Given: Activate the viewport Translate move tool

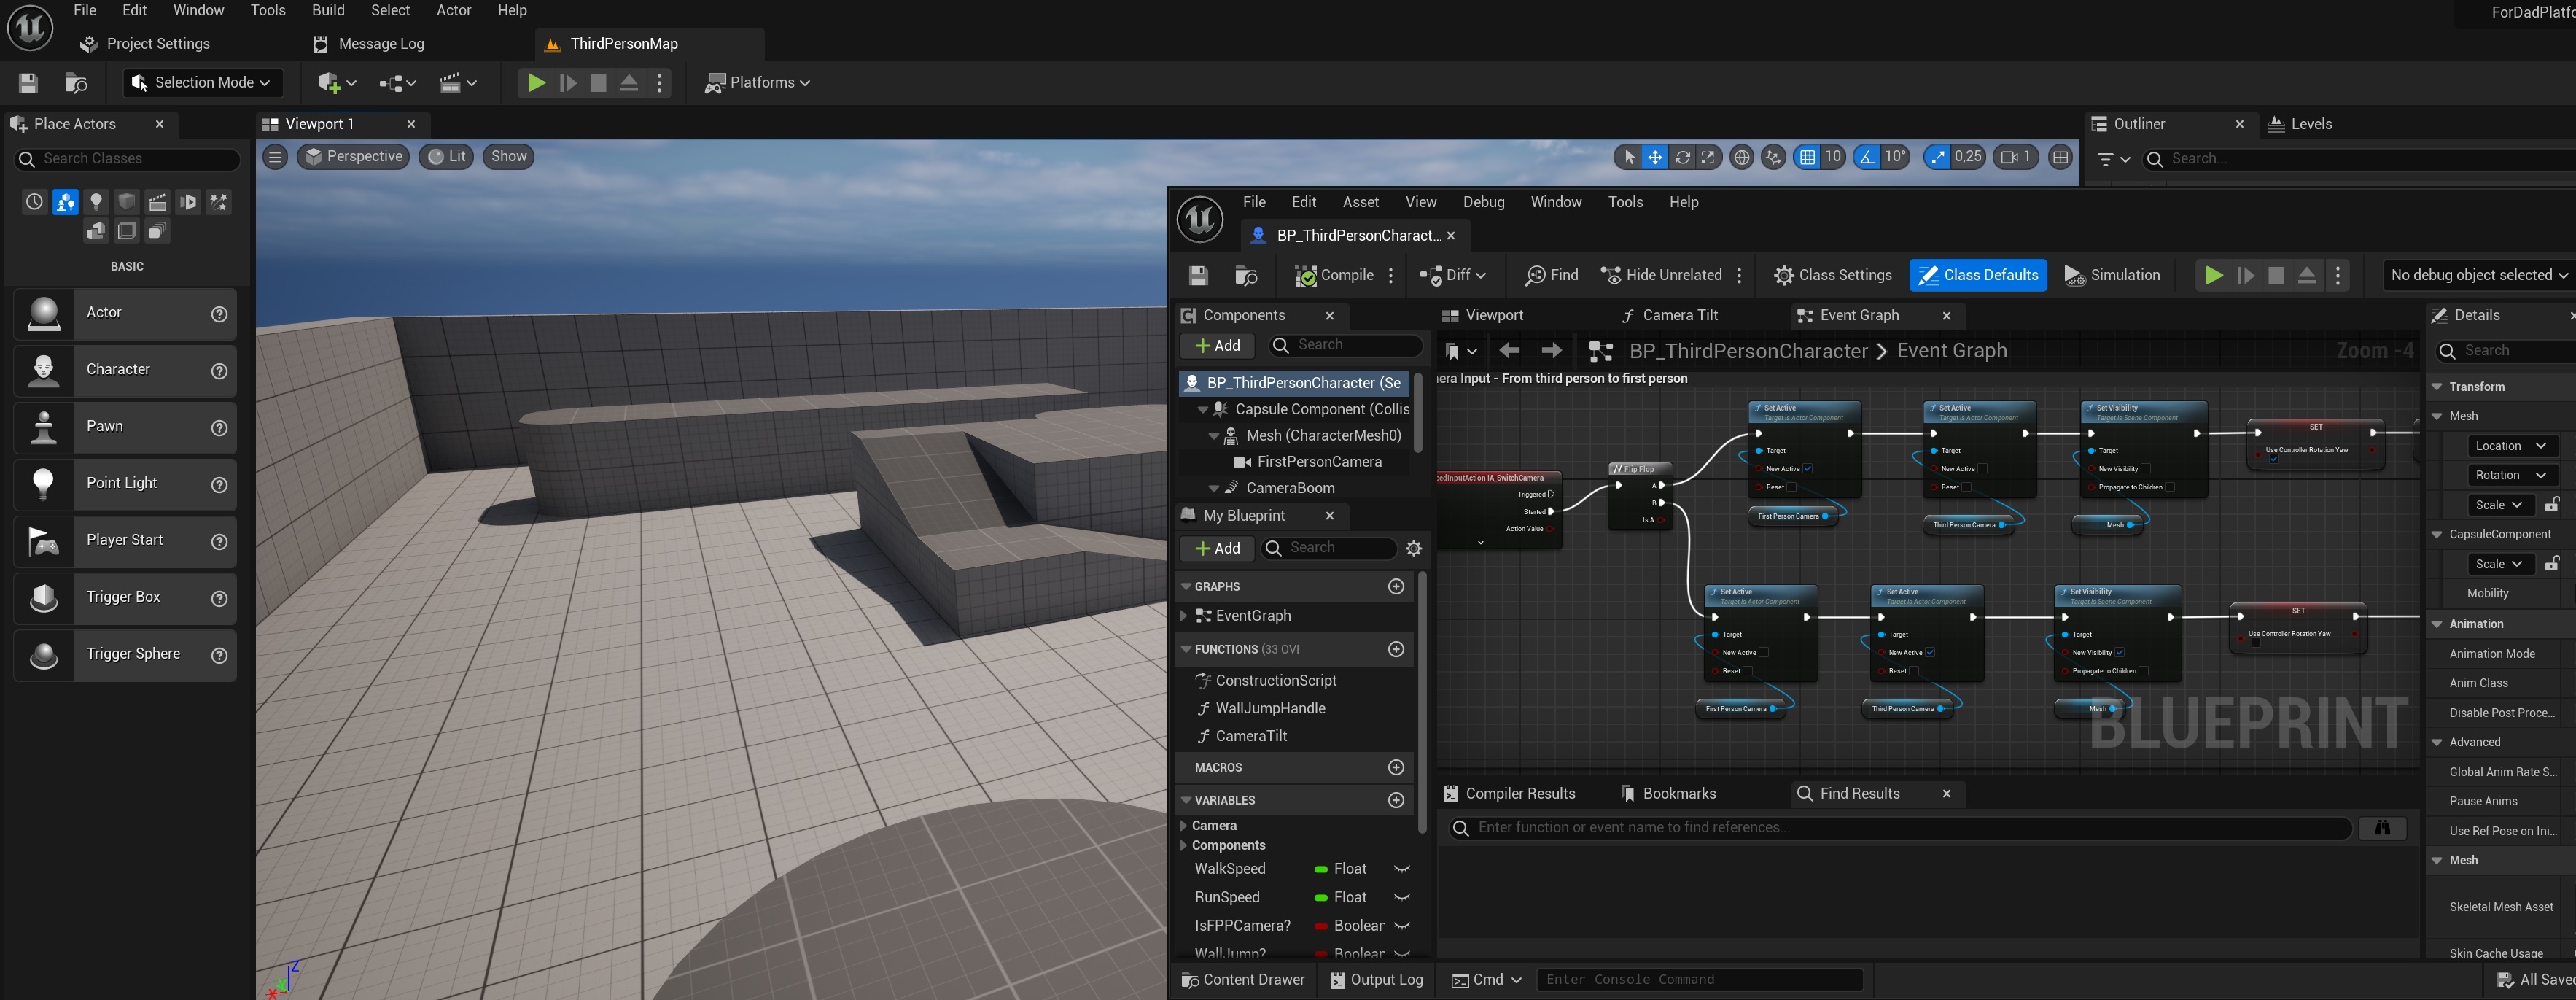Looking at the screenshot, I should (x=1655, y=157).
